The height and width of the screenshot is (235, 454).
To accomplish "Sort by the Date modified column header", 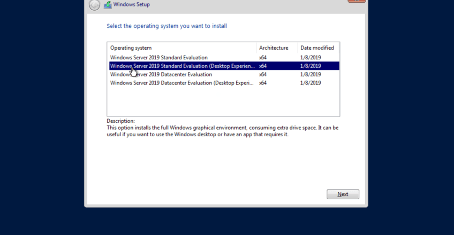I will (x=318, y=48).
